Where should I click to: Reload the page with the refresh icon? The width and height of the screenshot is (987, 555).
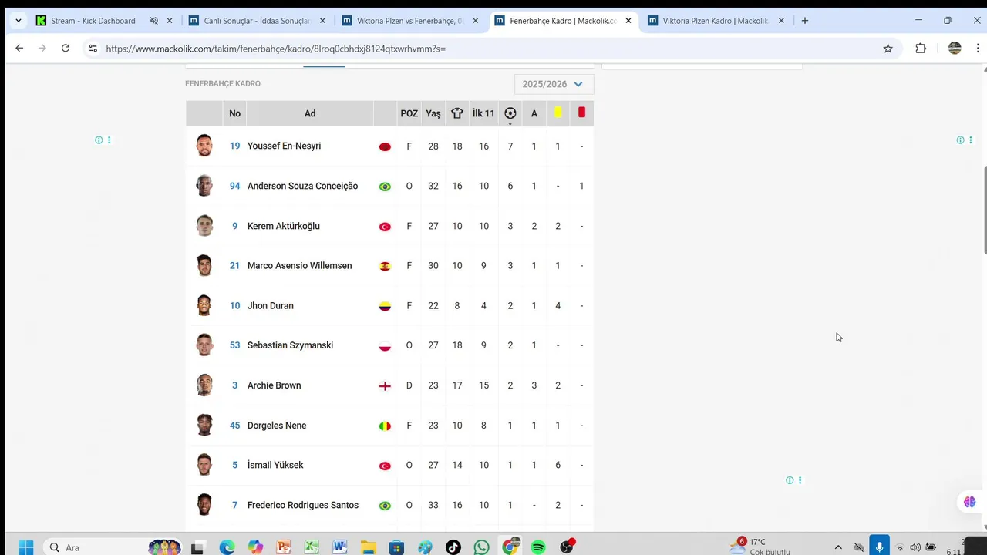(66, 48)
